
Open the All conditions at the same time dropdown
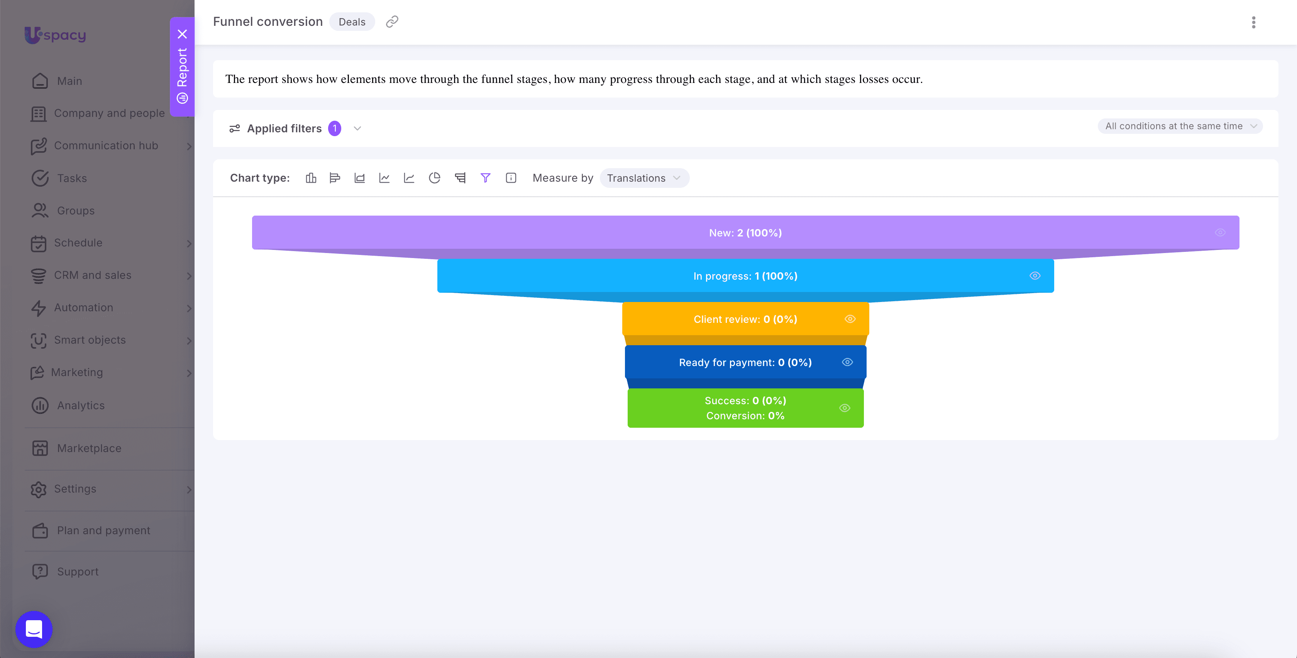[x=1180, y=126]
